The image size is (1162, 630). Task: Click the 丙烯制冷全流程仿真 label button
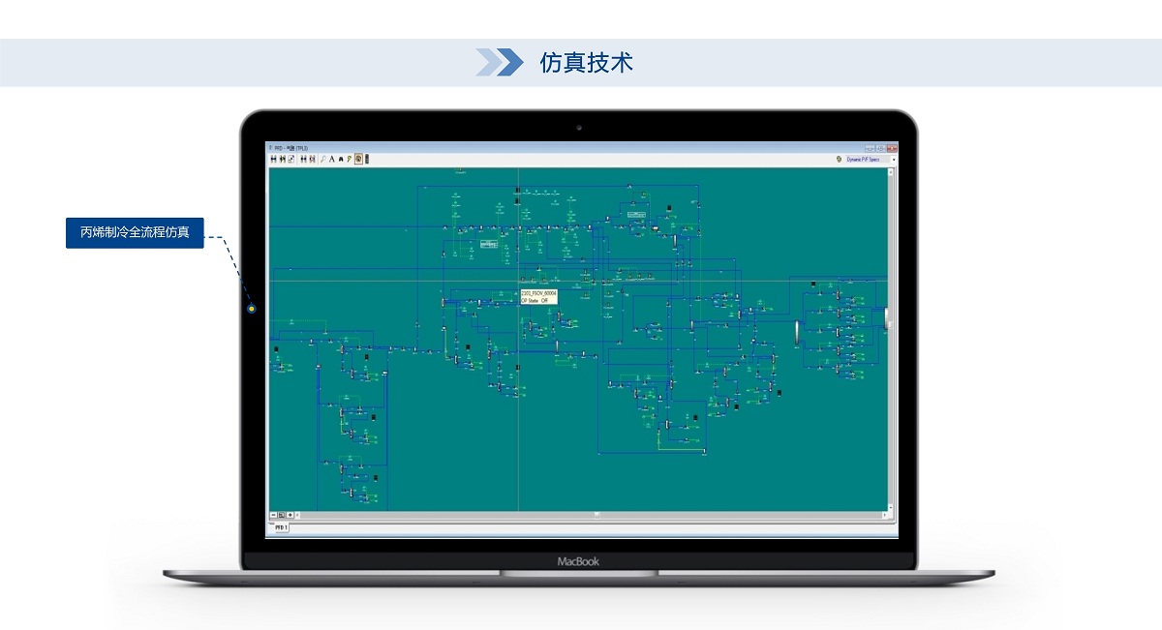click(x=135, y=232)
